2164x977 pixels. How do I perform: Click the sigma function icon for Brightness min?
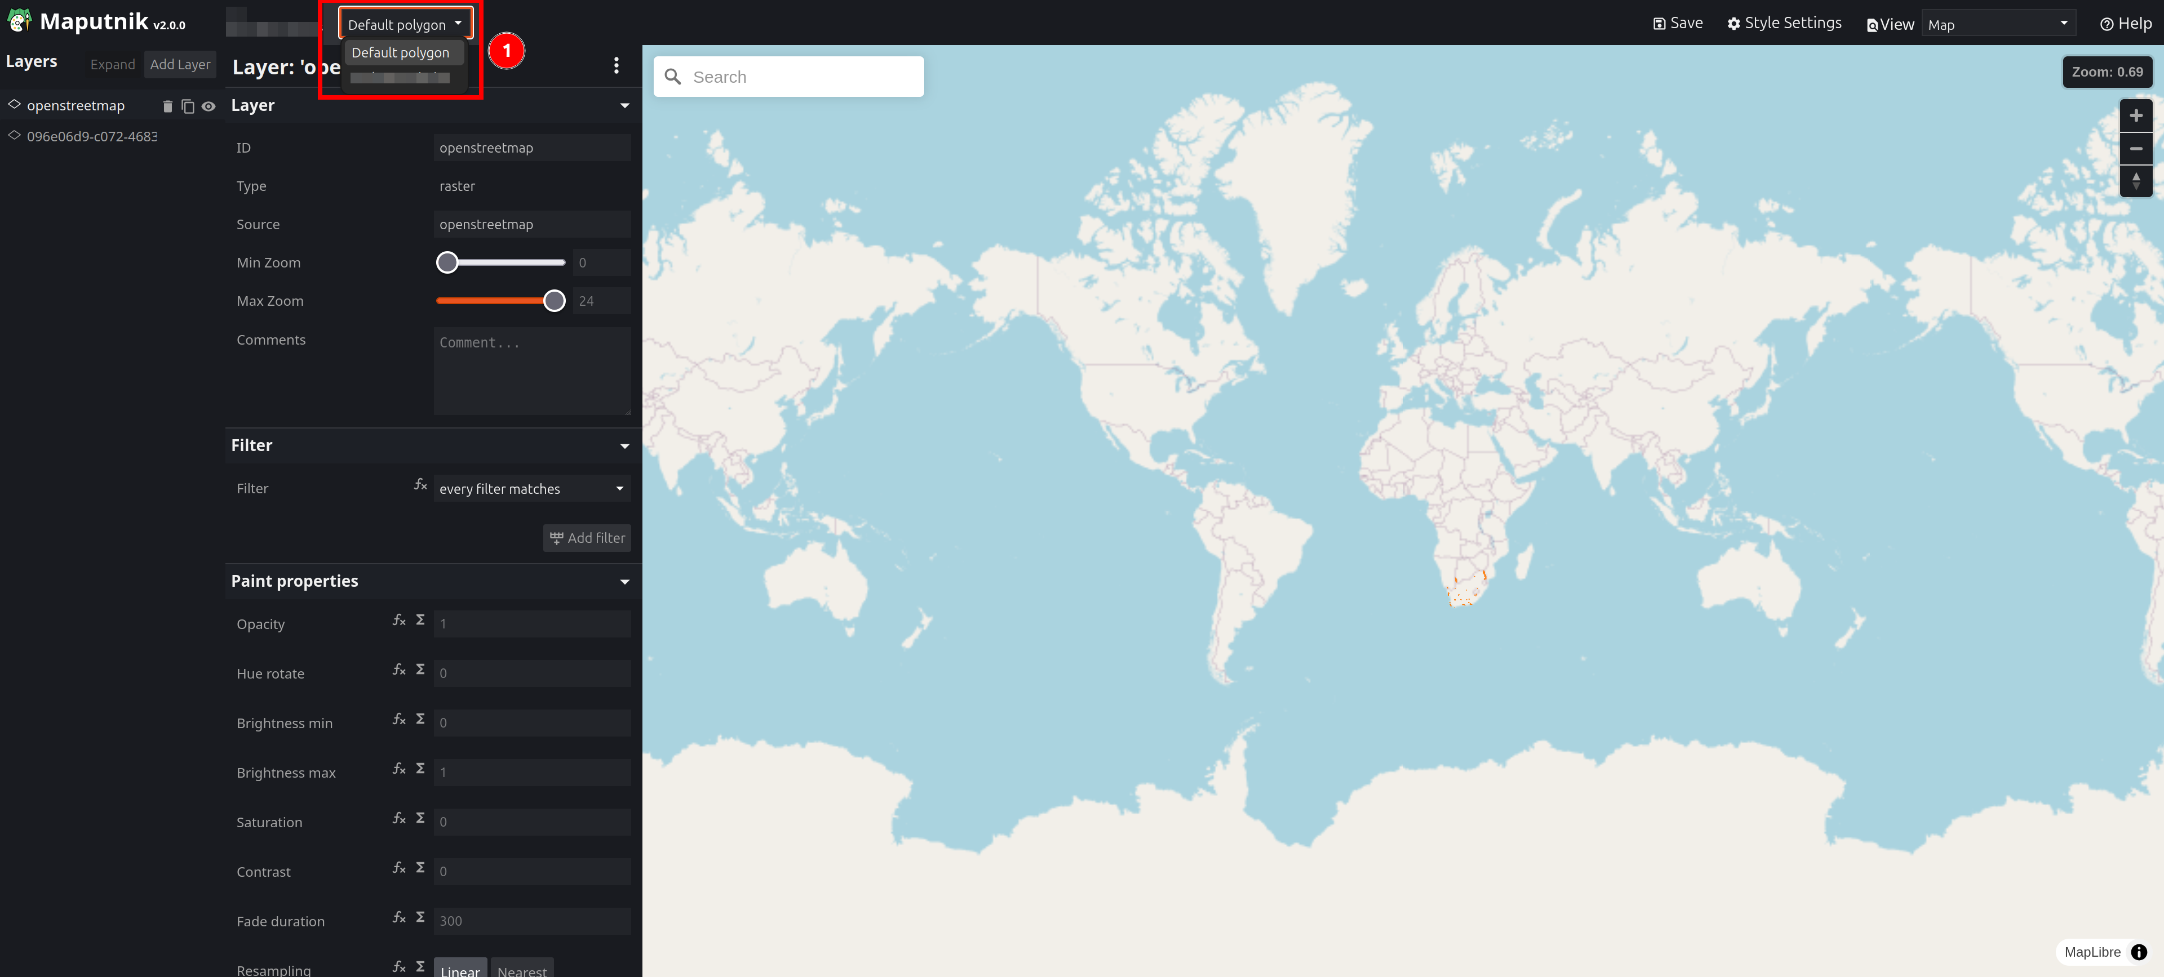pos(420,719)
